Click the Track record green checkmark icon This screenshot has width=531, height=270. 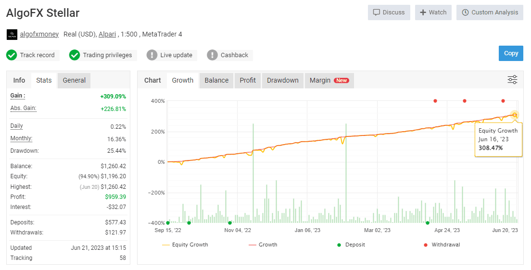tap(12, 55)
